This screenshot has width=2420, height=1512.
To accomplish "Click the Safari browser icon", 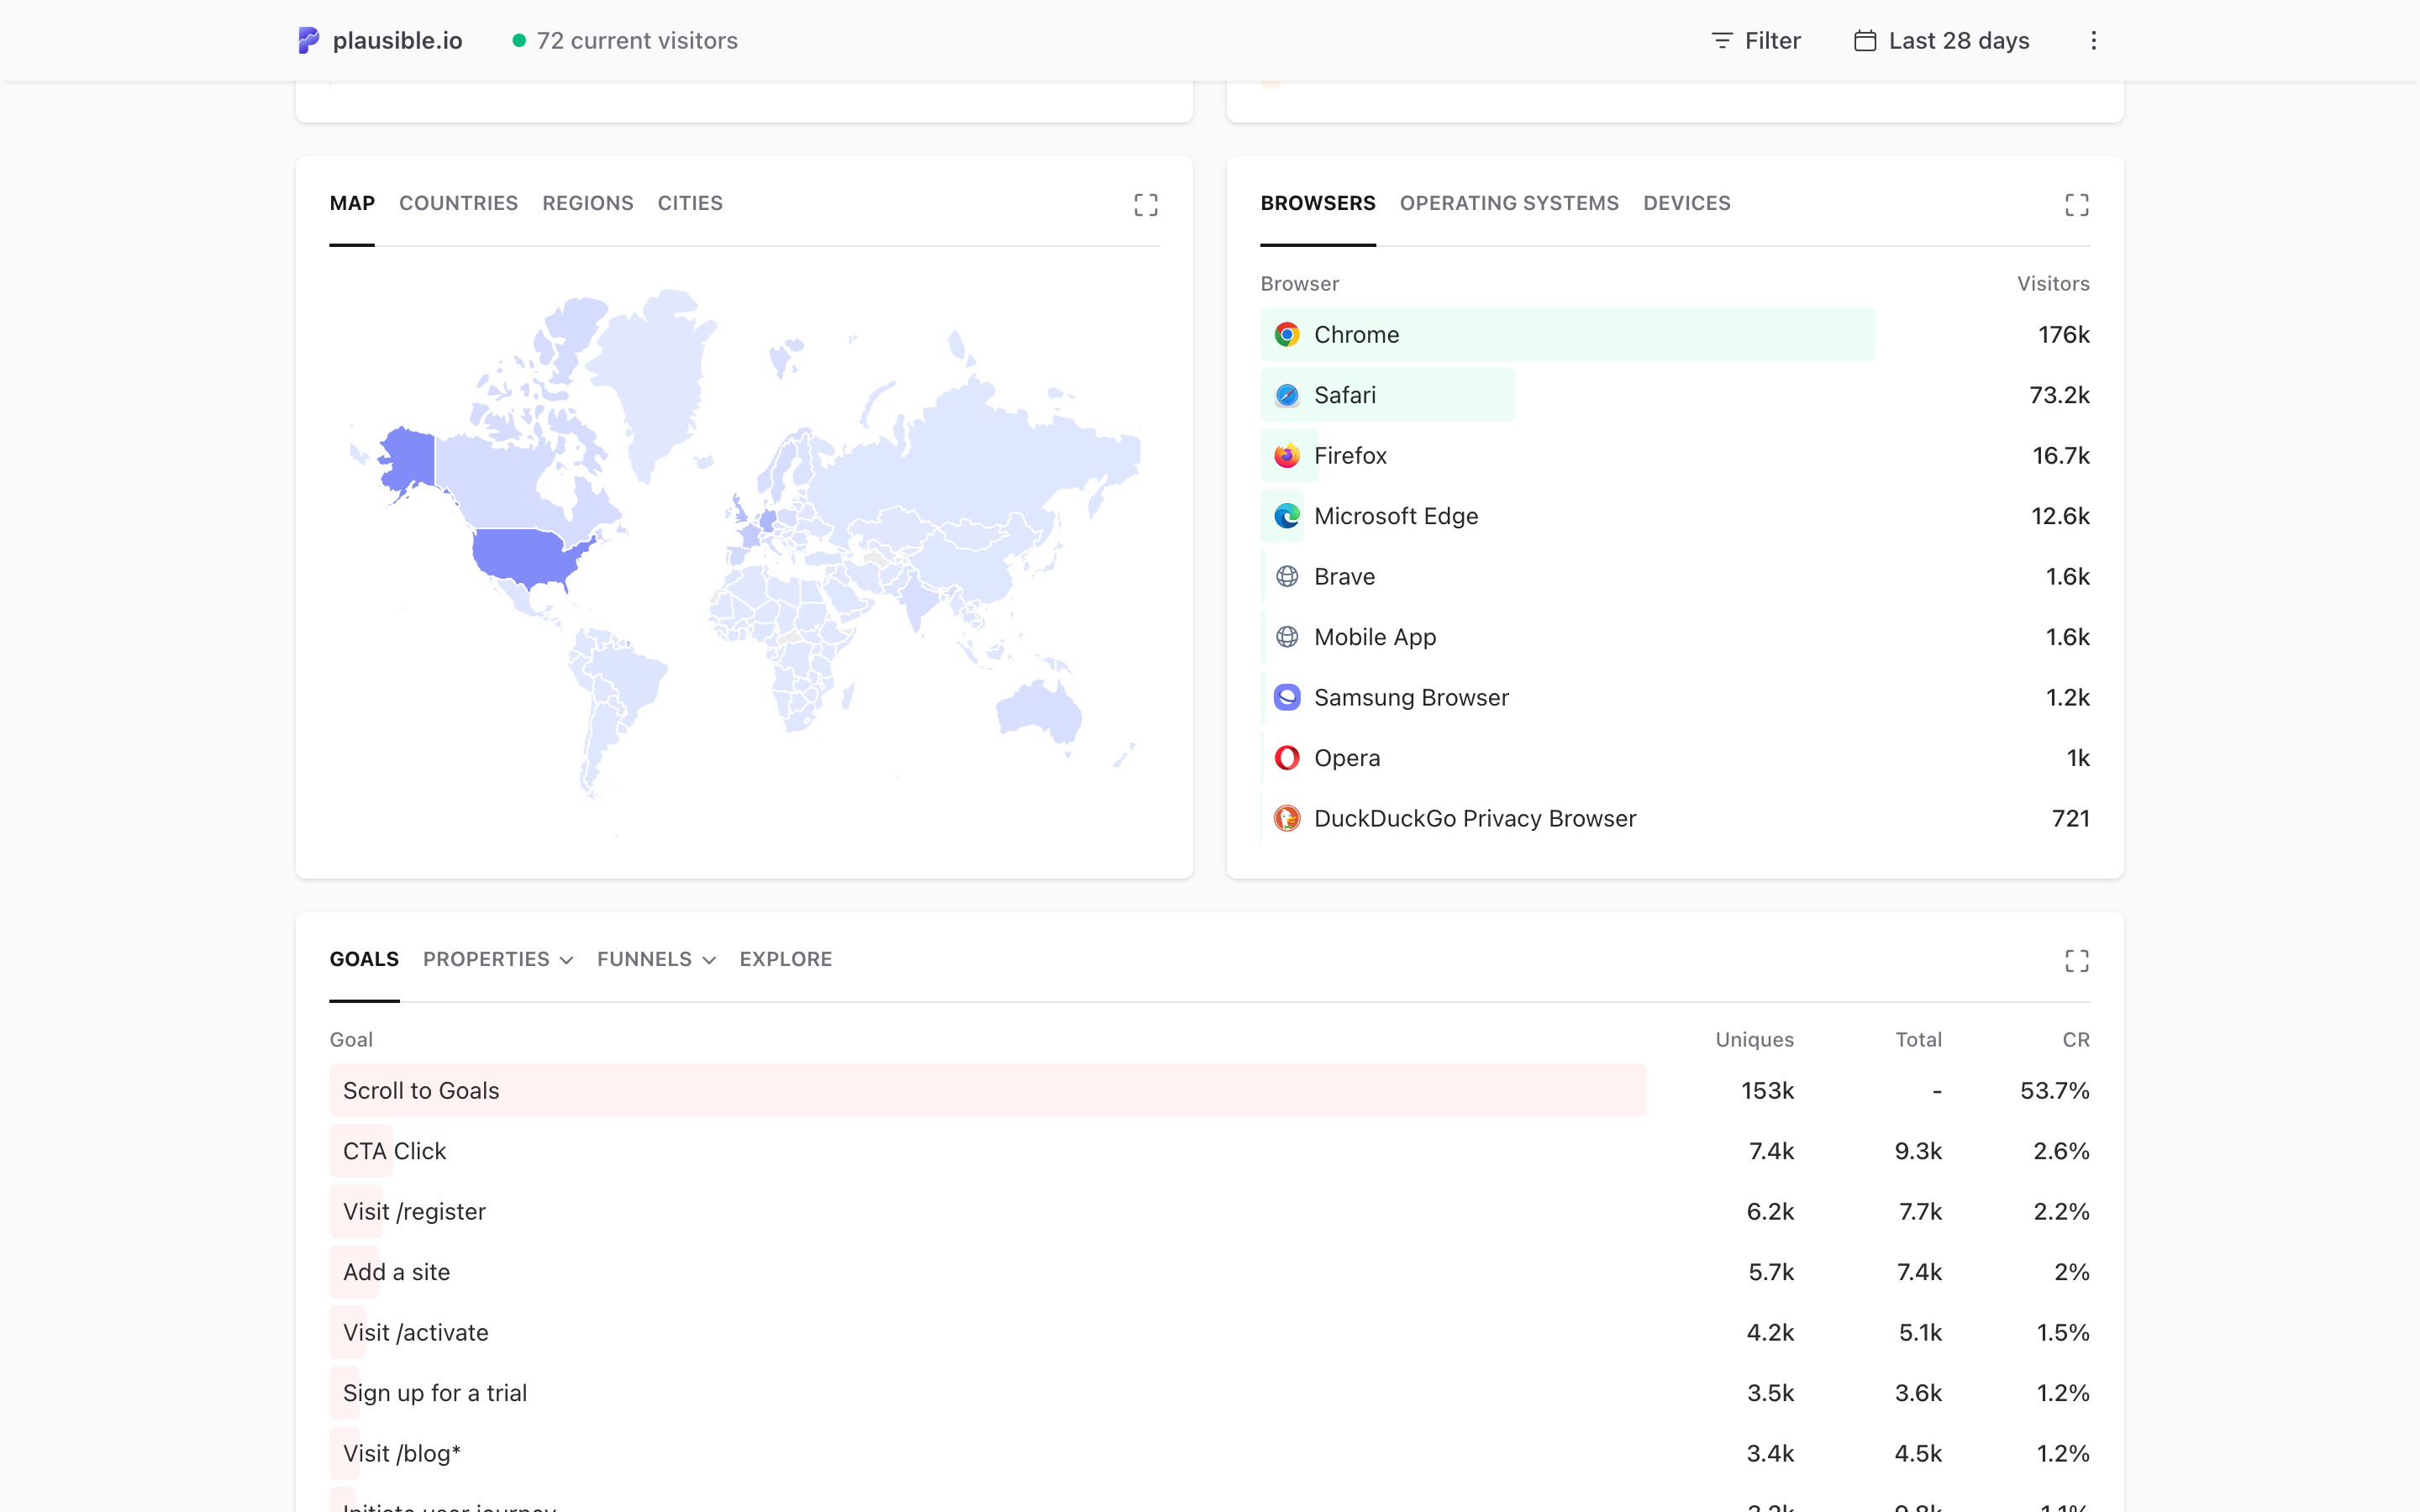I will (x=1287, y=395).
